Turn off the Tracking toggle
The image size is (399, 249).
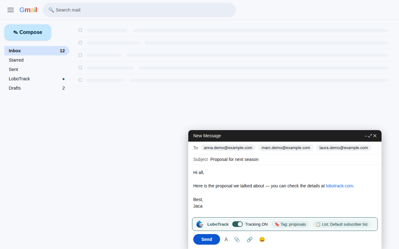[x=238, y=224]
